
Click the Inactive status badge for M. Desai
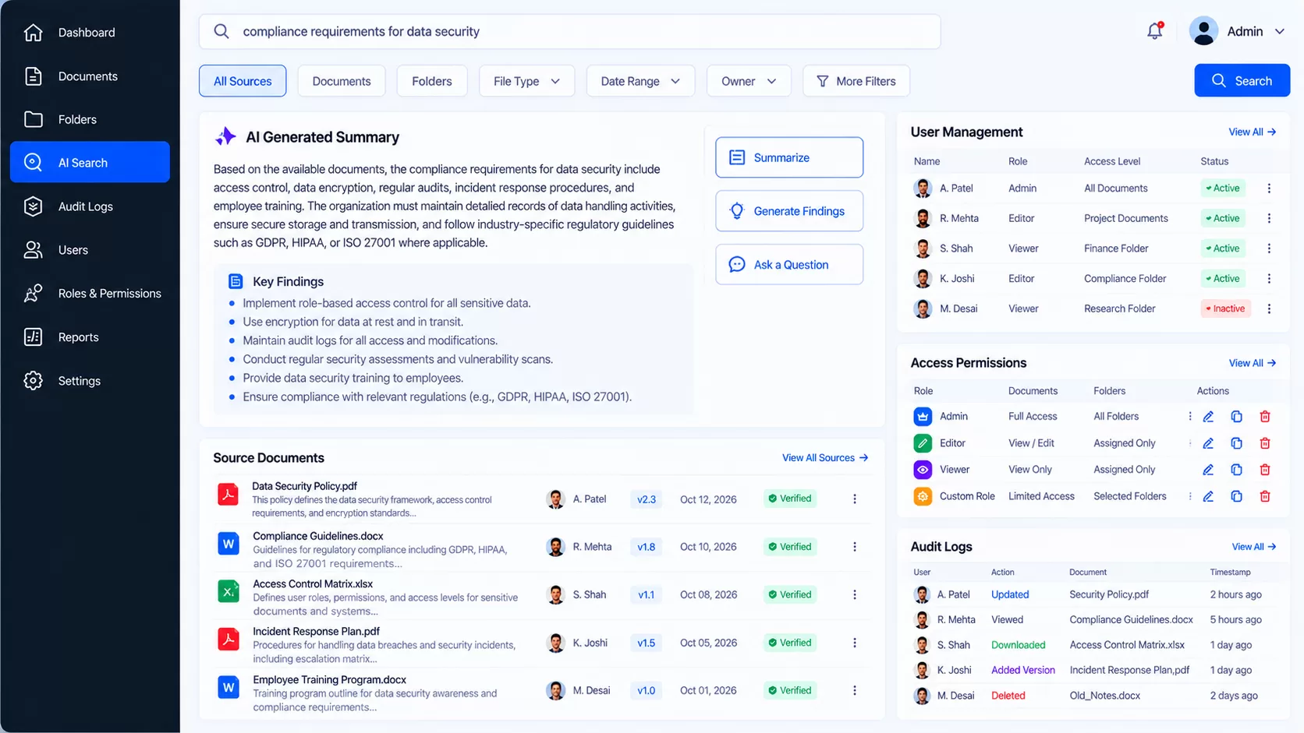coord(1225,308)
